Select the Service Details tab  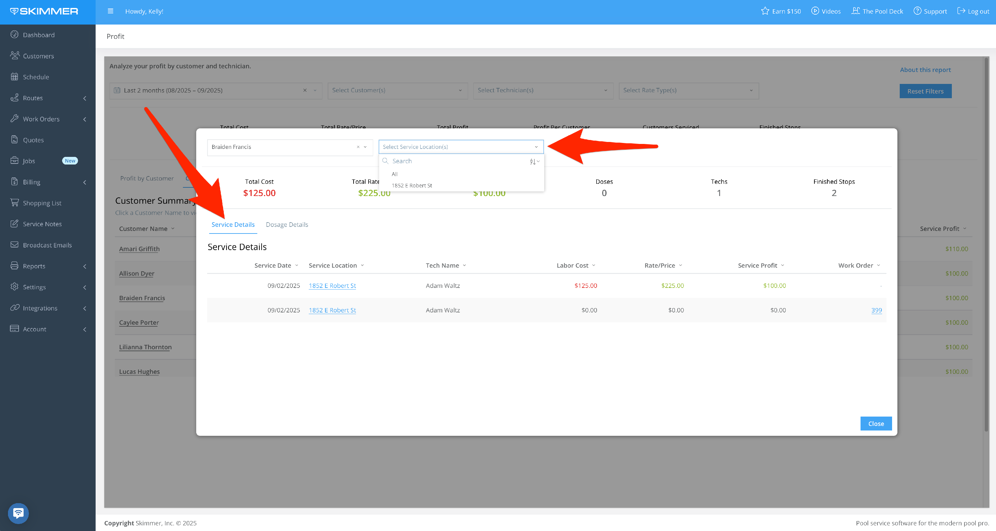click(233, 224)
